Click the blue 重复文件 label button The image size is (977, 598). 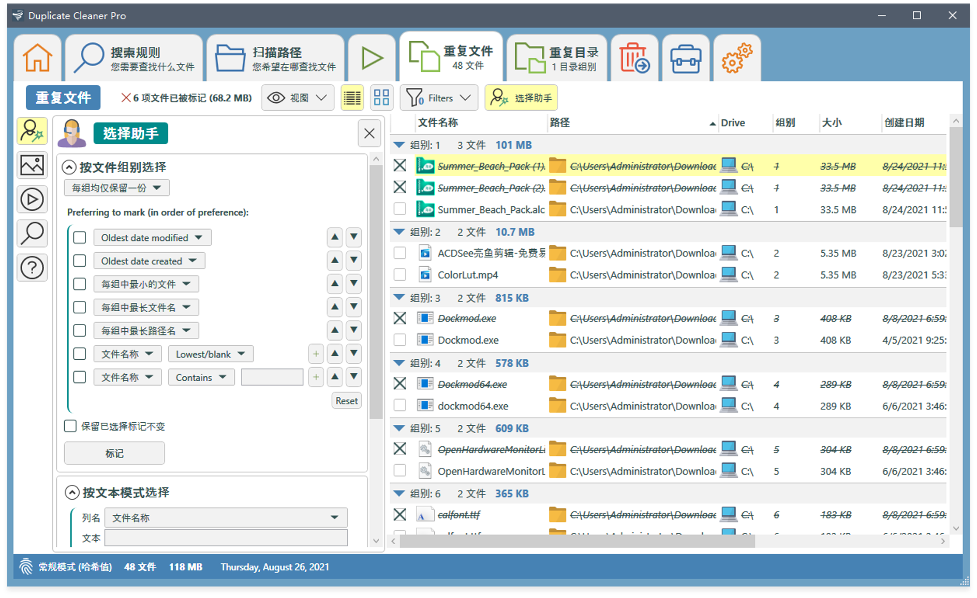point(63,98)
